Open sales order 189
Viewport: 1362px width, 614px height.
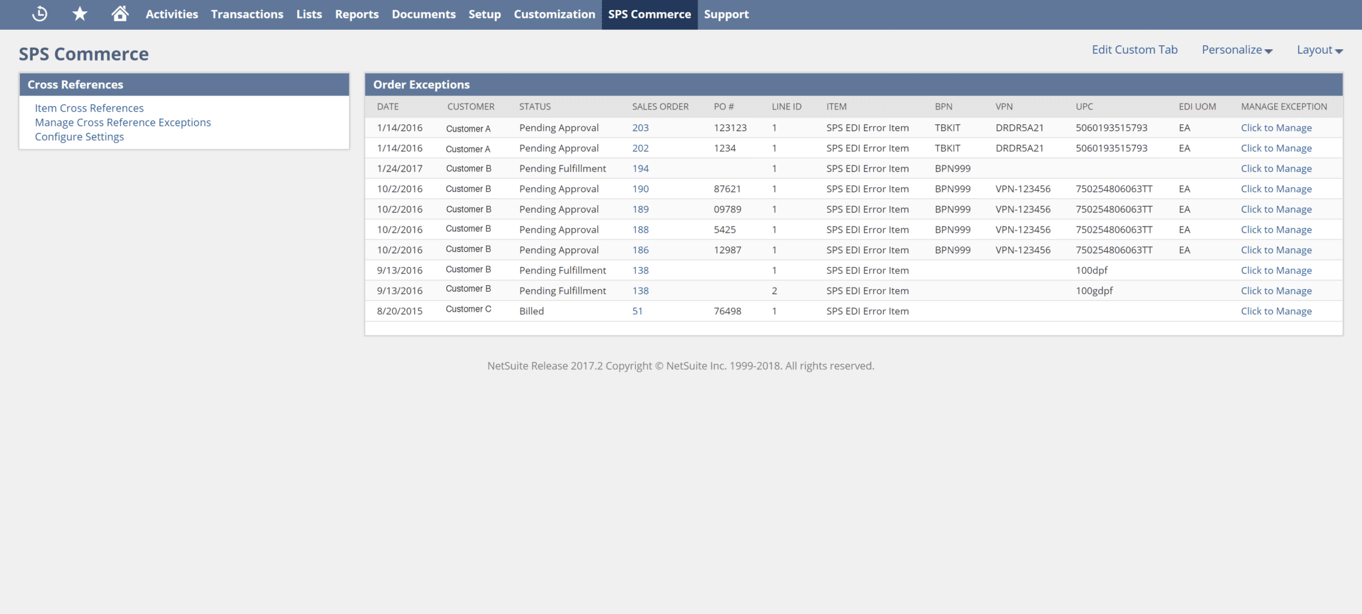coord(640,209)
